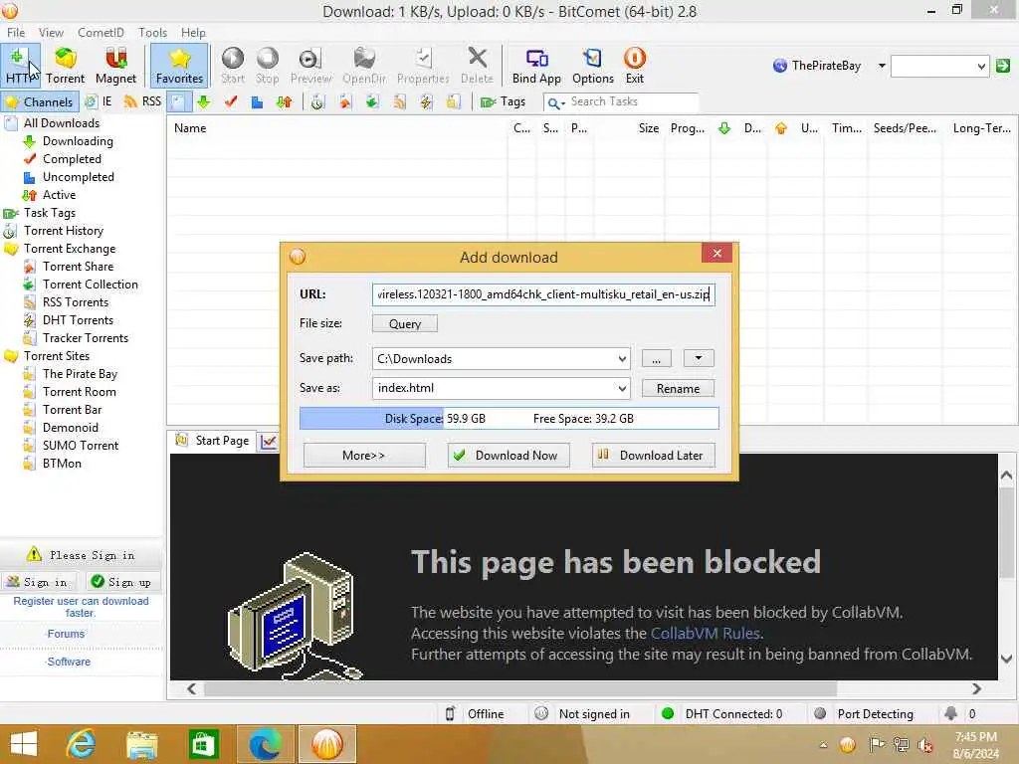
Task: Click the green Go arrow beside the search box
Action: 1003,66
